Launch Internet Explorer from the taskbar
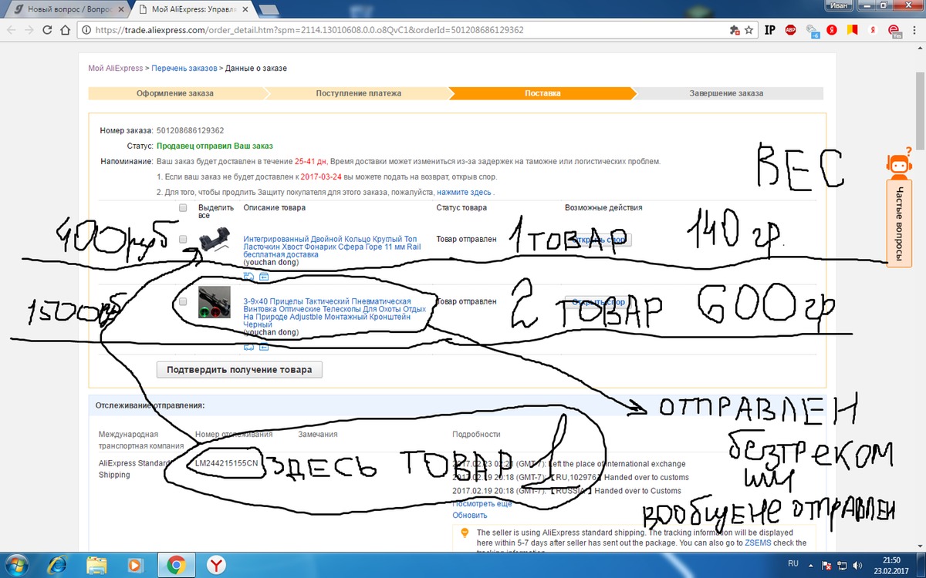Image resolution: width=926 pixels, height=578 pixels. pyautogui.click(x=59, y=565)
